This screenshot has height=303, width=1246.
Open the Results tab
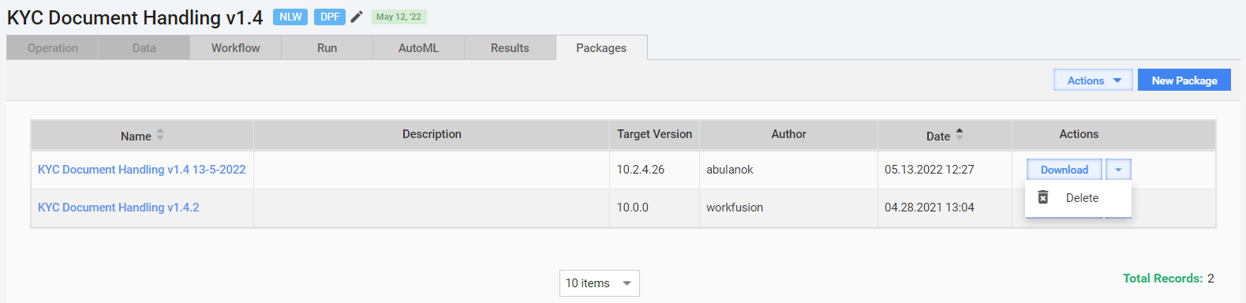point(510,48)
